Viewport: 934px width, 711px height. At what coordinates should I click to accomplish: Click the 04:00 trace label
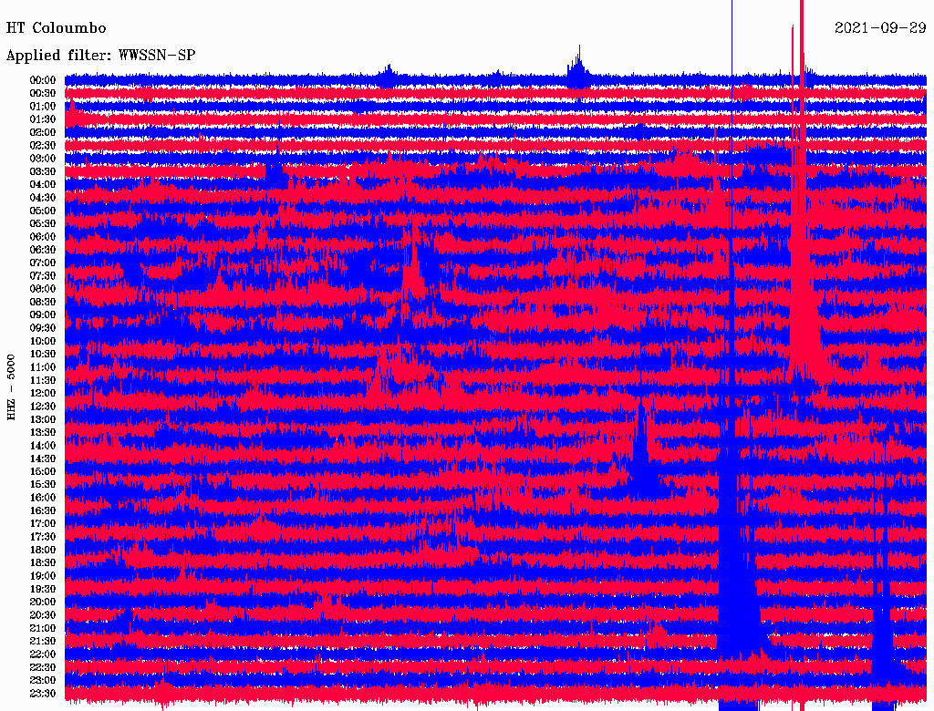pos(43,185)
